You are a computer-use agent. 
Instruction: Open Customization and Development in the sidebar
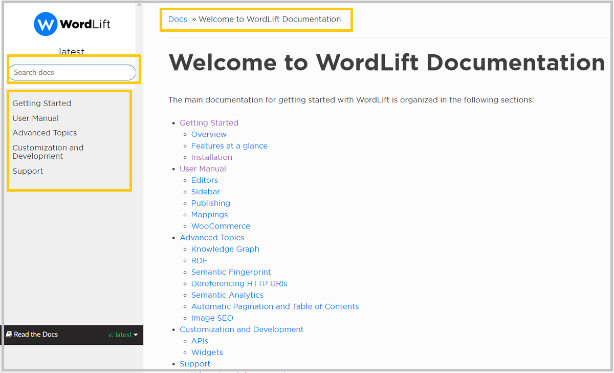[48, 152]
